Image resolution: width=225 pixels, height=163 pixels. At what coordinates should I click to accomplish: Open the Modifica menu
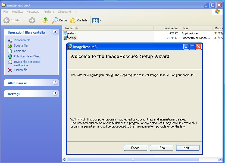click(17, 12)
